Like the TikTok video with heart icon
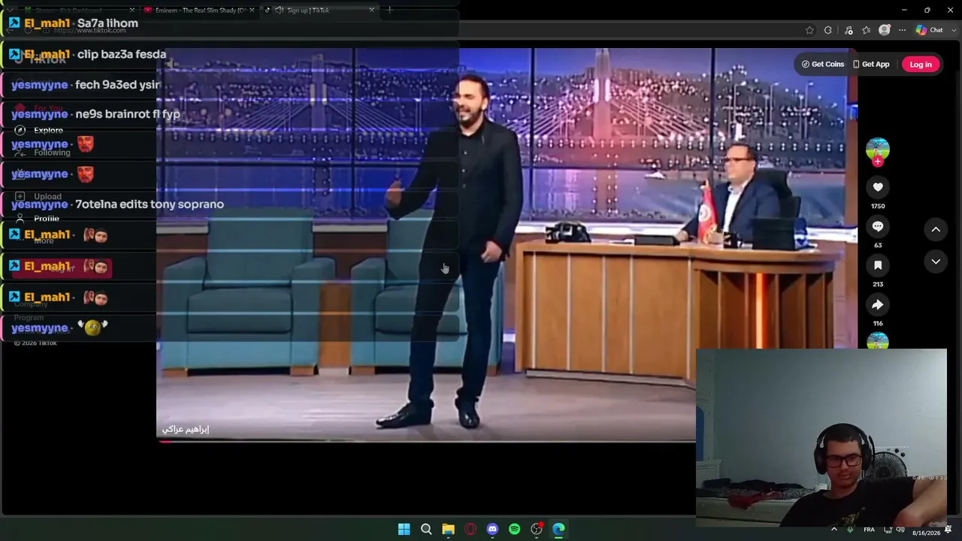Viewport: 962px width, 541px height. click(x=878, y=187)
